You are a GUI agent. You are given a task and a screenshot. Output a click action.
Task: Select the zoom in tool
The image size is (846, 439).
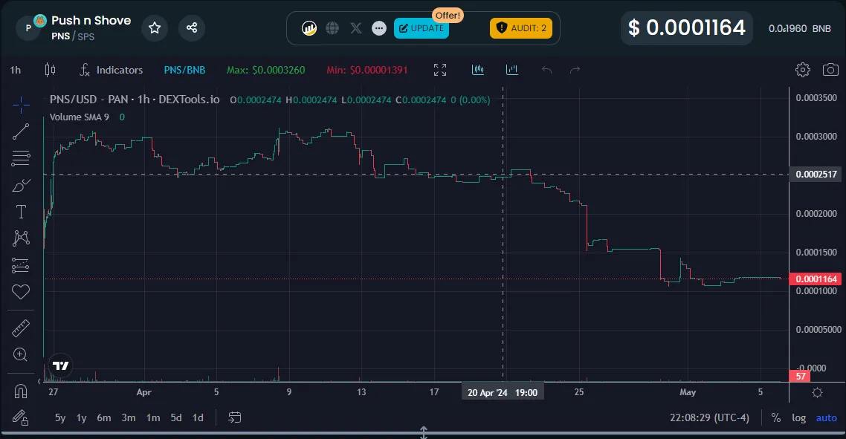tap(21, 354)
